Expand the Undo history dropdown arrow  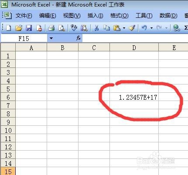point(151,28)
